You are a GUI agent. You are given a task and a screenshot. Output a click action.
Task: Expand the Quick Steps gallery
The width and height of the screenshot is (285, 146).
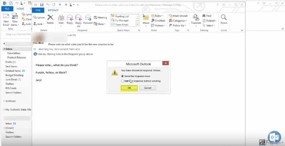point(138,24)
